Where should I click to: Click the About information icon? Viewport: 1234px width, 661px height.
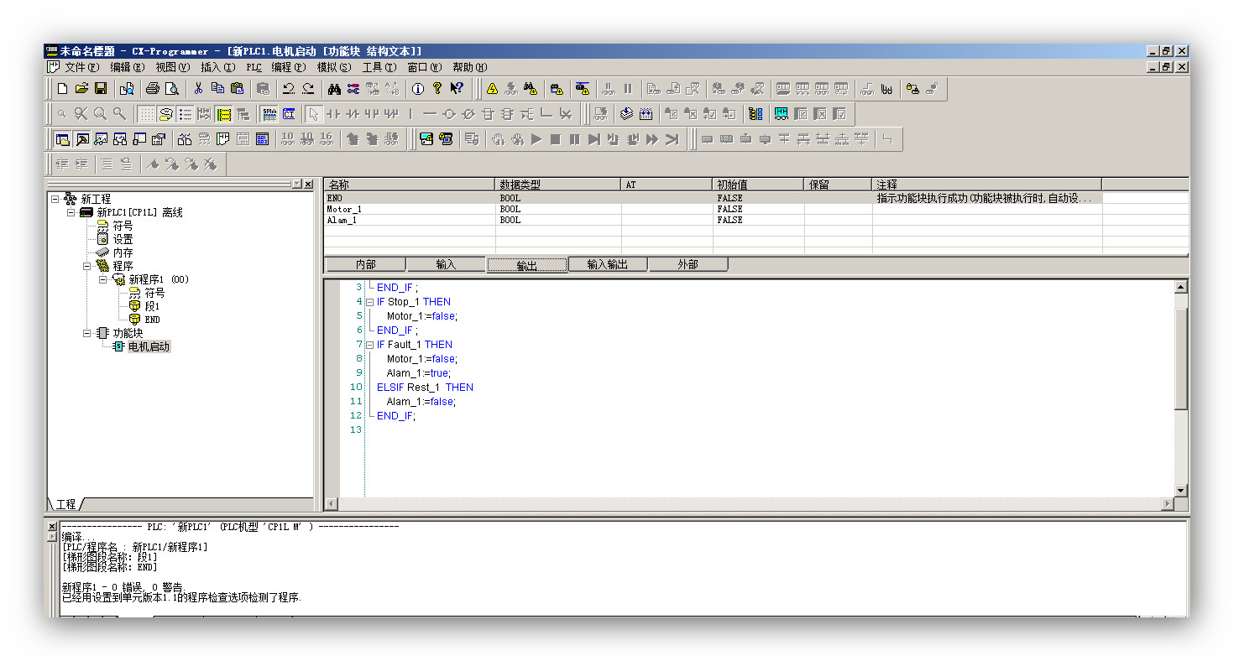click(417, 89)
